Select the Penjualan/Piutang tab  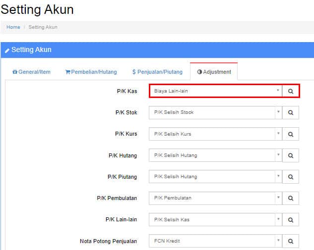coord(157,72)
